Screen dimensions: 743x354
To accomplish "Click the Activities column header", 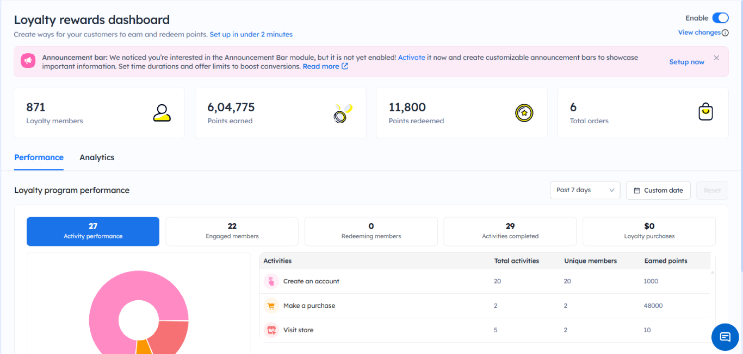I will pos(277,261).
